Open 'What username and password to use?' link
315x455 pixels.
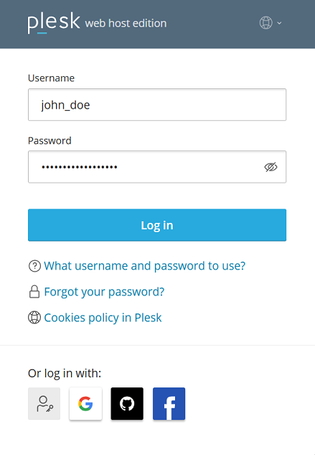tap(145, 266)
